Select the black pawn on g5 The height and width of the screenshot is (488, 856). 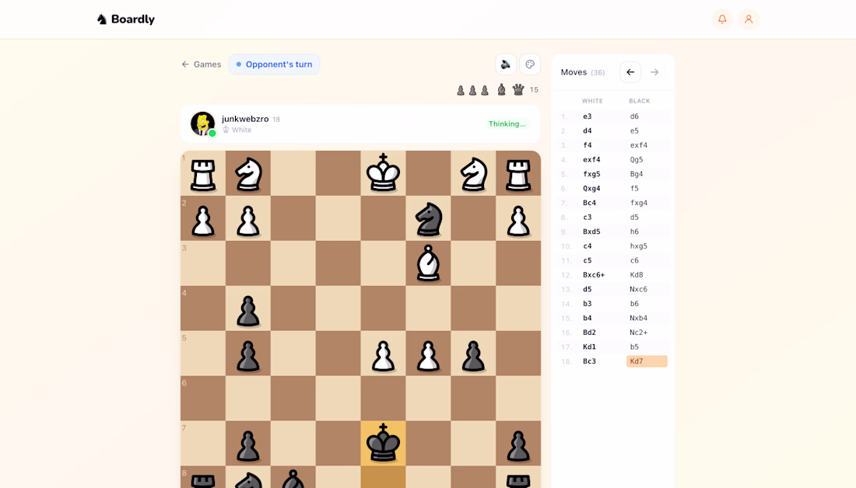point(247,354)
